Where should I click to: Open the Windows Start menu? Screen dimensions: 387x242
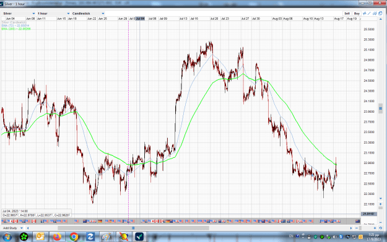[x=7, y=237]
